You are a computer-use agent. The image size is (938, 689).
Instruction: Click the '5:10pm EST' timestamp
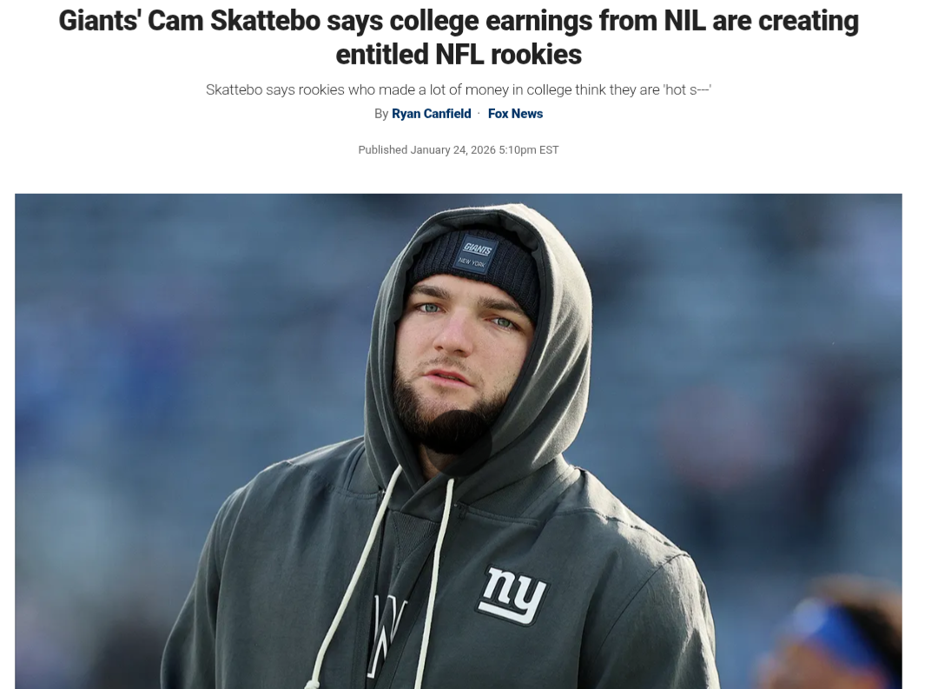point(528,149)
